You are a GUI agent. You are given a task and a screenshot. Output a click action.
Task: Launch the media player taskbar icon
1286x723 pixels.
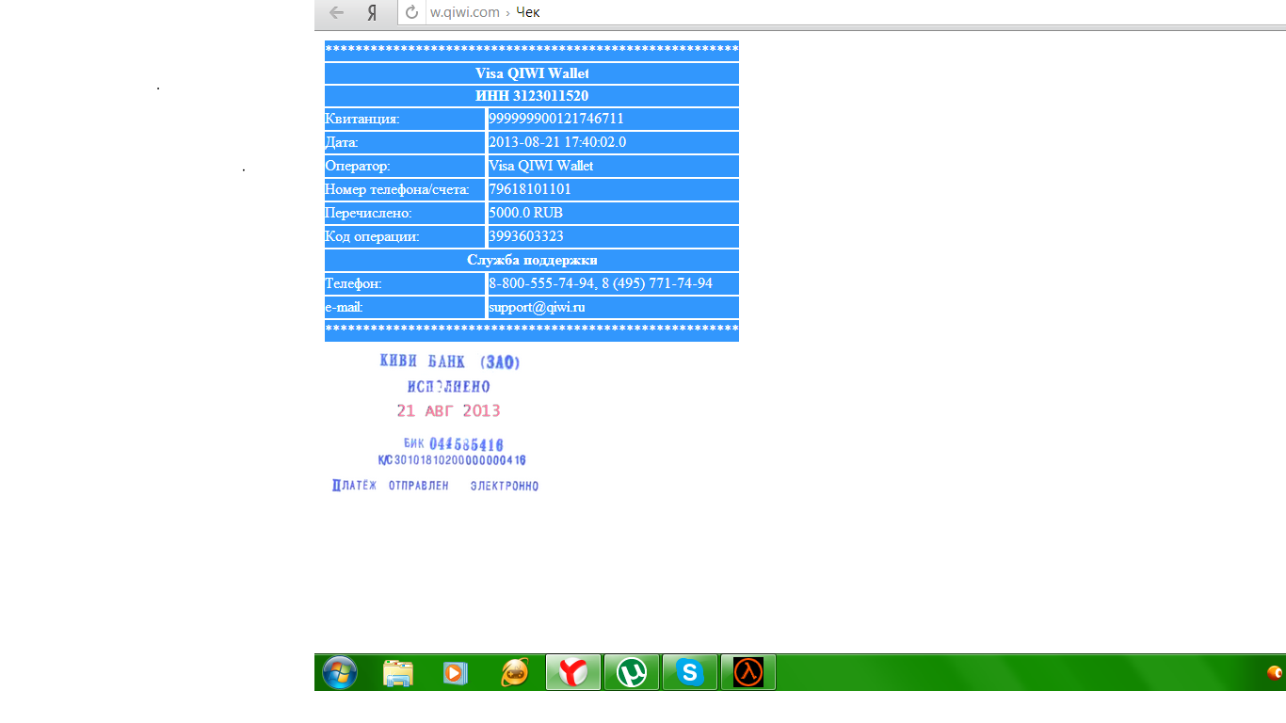(x=456, y=673)
